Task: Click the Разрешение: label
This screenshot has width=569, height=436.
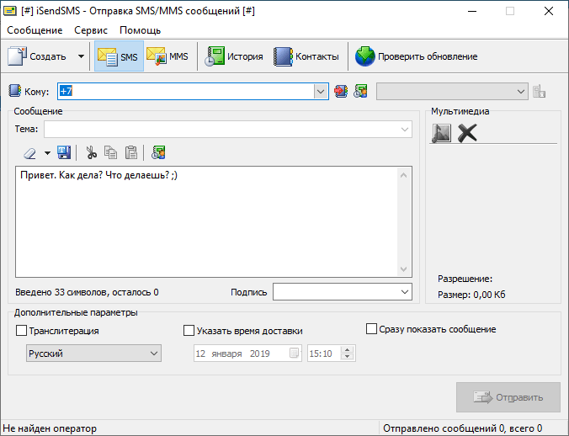Action: [x=465, y=279]
